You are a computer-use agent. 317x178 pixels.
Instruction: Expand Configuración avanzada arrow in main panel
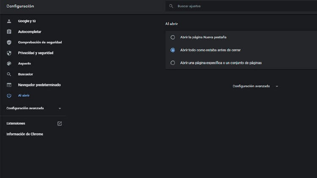tap(277, 86)
